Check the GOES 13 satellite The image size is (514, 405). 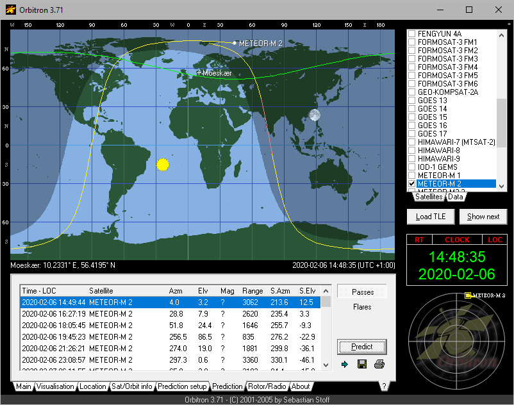pos(412,100)
